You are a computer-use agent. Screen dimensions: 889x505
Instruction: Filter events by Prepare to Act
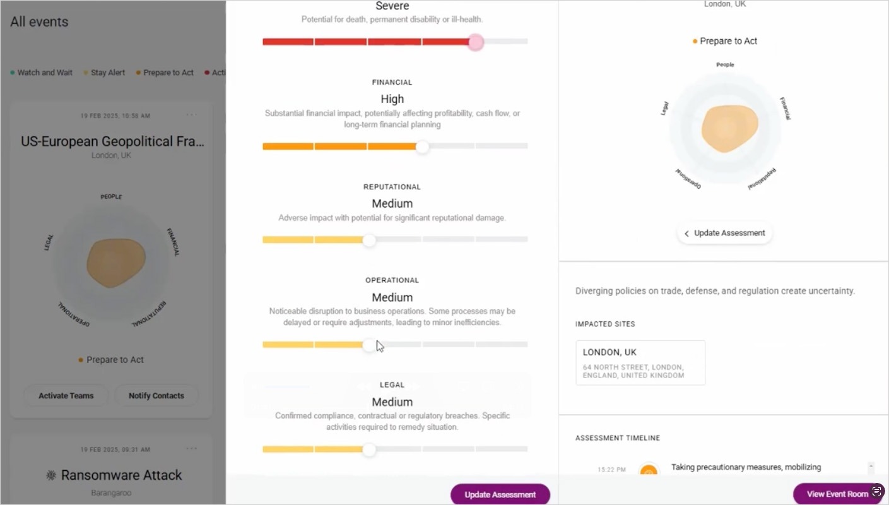coord(165,73)
